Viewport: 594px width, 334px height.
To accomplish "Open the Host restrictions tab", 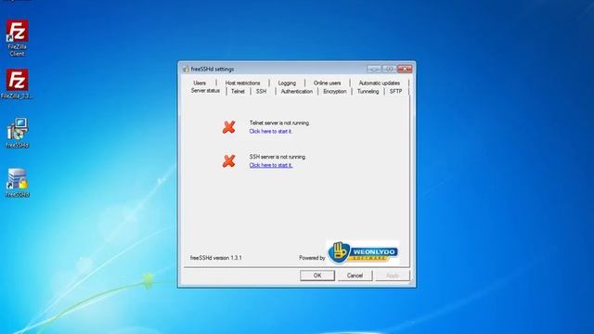I will [242, 83].
